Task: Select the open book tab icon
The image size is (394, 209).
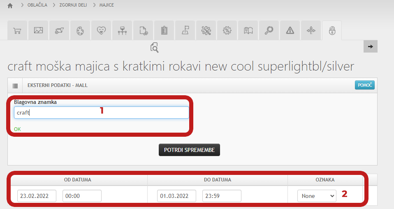Action: (248, 30)
